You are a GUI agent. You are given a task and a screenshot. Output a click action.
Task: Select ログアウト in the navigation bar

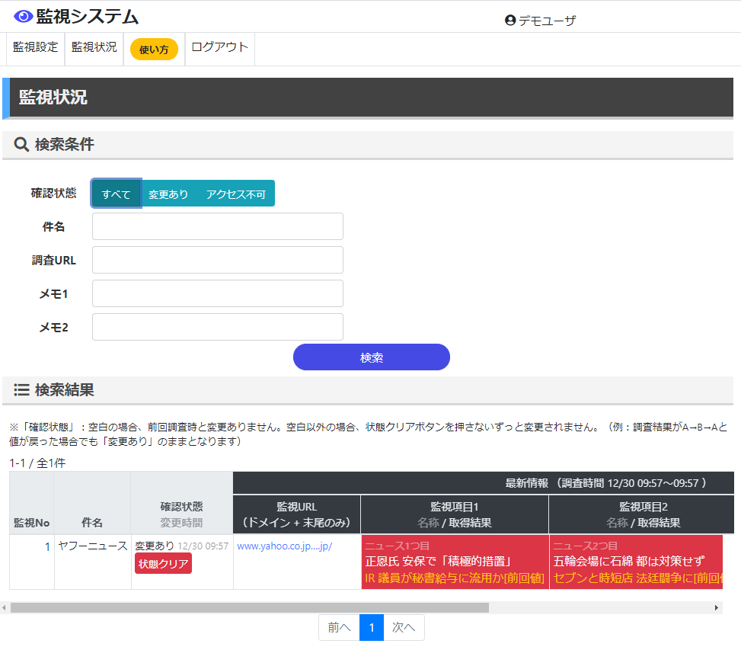[x=220, y=47]
